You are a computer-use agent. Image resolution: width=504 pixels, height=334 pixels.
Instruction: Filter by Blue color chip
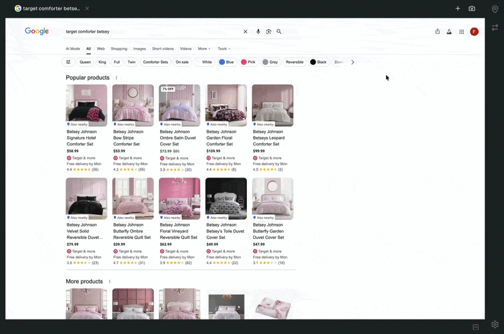pyautogui.click(x=227, y=62)
